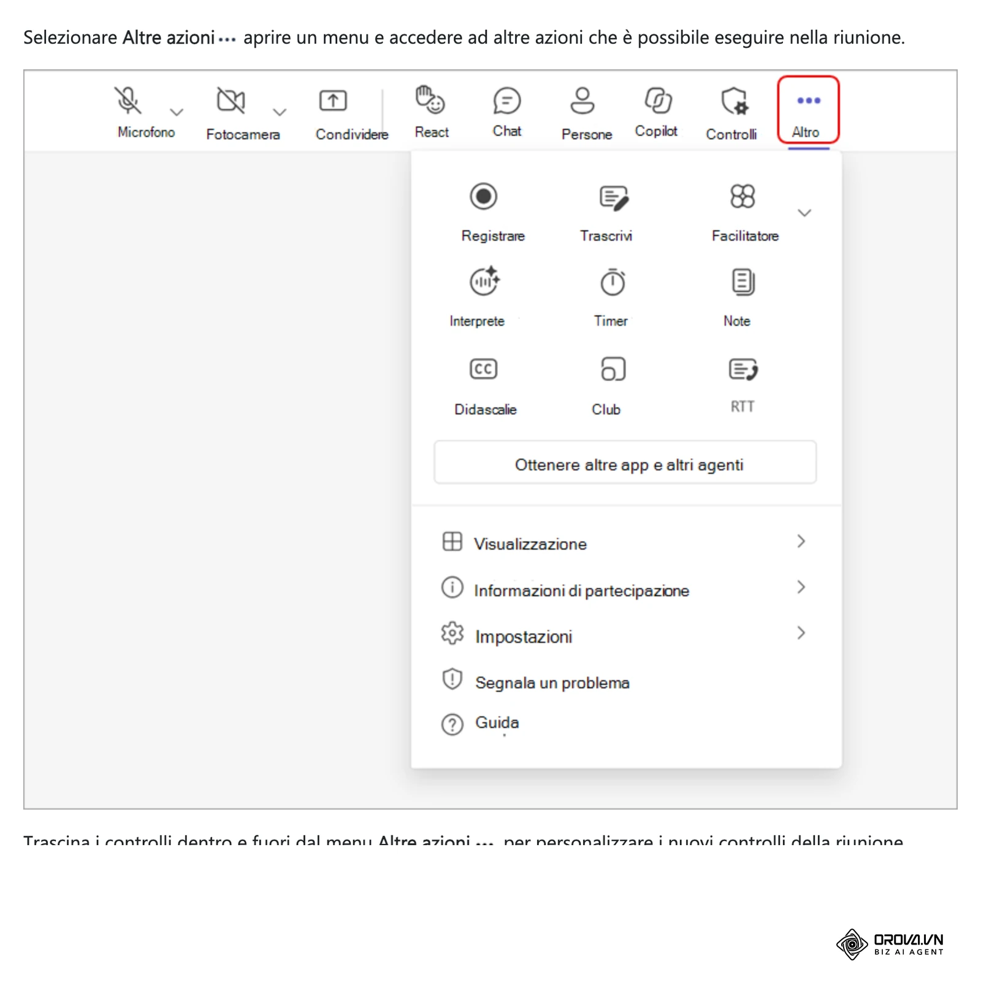Open the Condividere share icon
The height and width of the screenshot is (985, 981).
coord(333,101)
